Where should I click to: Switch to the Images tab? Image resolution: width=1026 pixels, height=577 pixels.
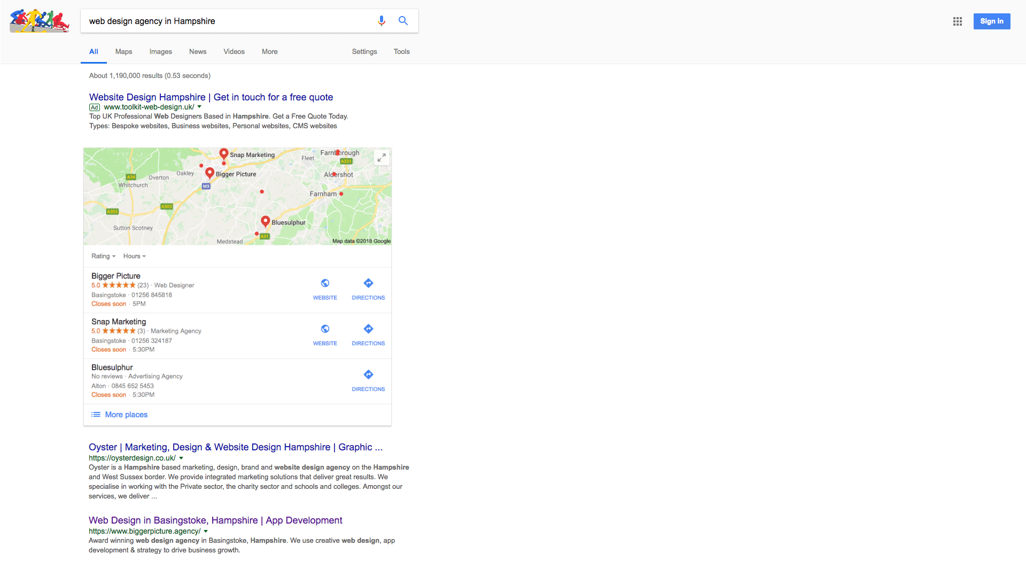point(160,52)
